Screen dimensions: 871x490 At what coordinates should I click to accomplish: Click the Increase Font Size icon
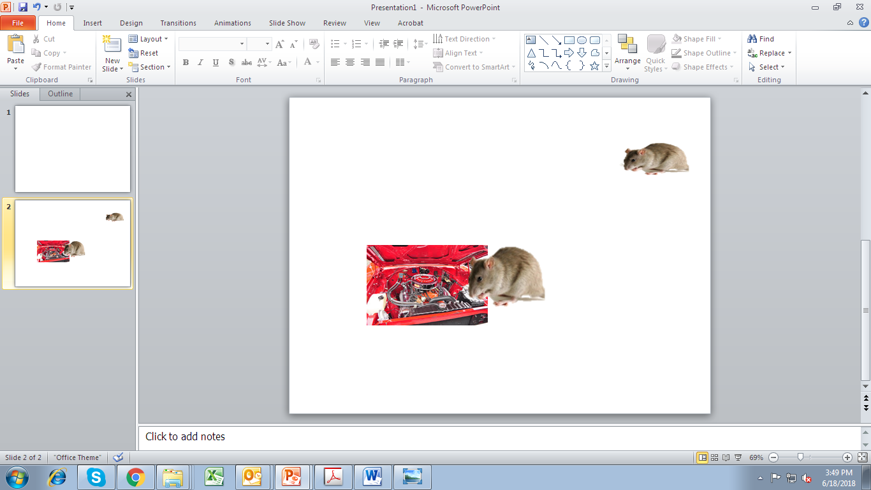pyautogui.click(x=279, y=43)
